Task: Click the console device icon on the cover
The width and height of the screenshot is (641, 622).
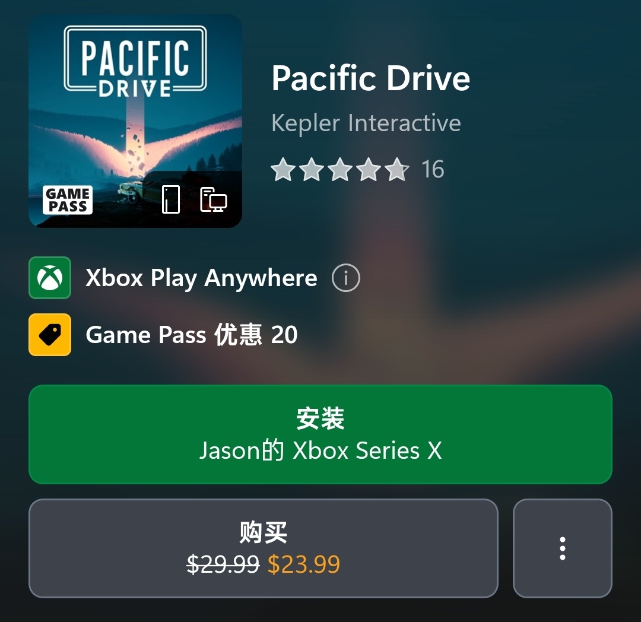Action: (x=171, y=199)
